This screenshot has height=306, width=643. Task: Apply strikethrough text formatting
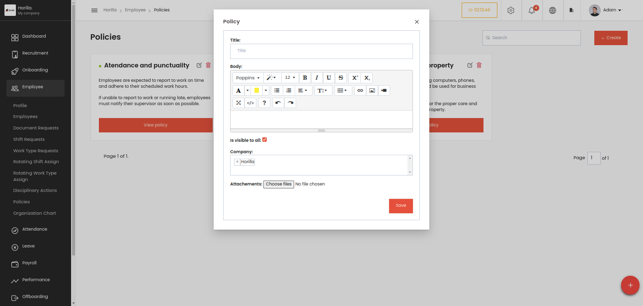pos(341,78)
